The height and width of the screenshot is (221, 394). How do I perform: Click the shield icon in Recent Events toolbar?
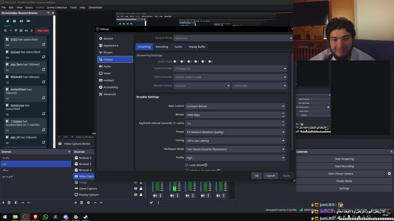6,31
